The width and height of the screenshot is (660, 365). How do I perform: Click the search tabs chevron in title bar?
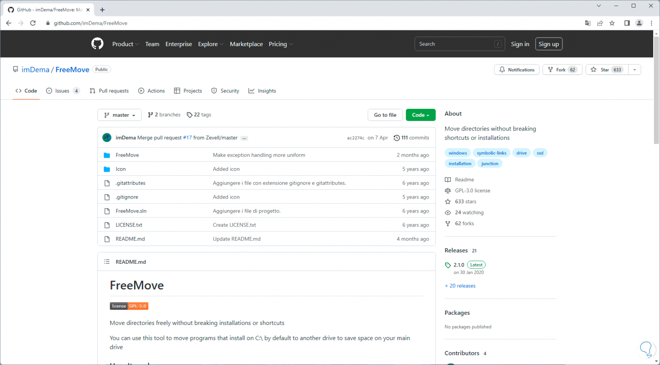pos(599,6)
